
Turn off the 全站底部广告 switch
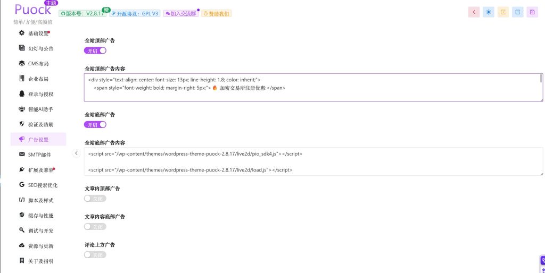coord(95,124)
